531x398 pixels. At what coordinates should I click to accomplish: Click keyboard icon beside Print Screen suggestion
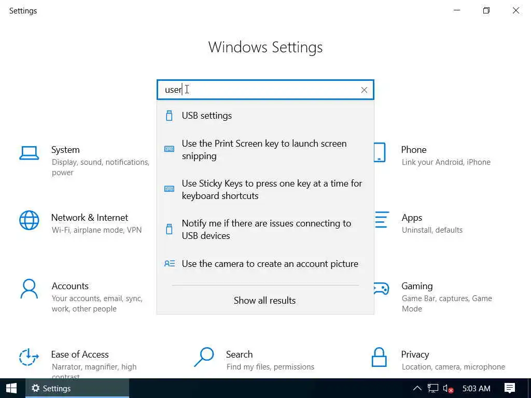(x=169, y=149)
